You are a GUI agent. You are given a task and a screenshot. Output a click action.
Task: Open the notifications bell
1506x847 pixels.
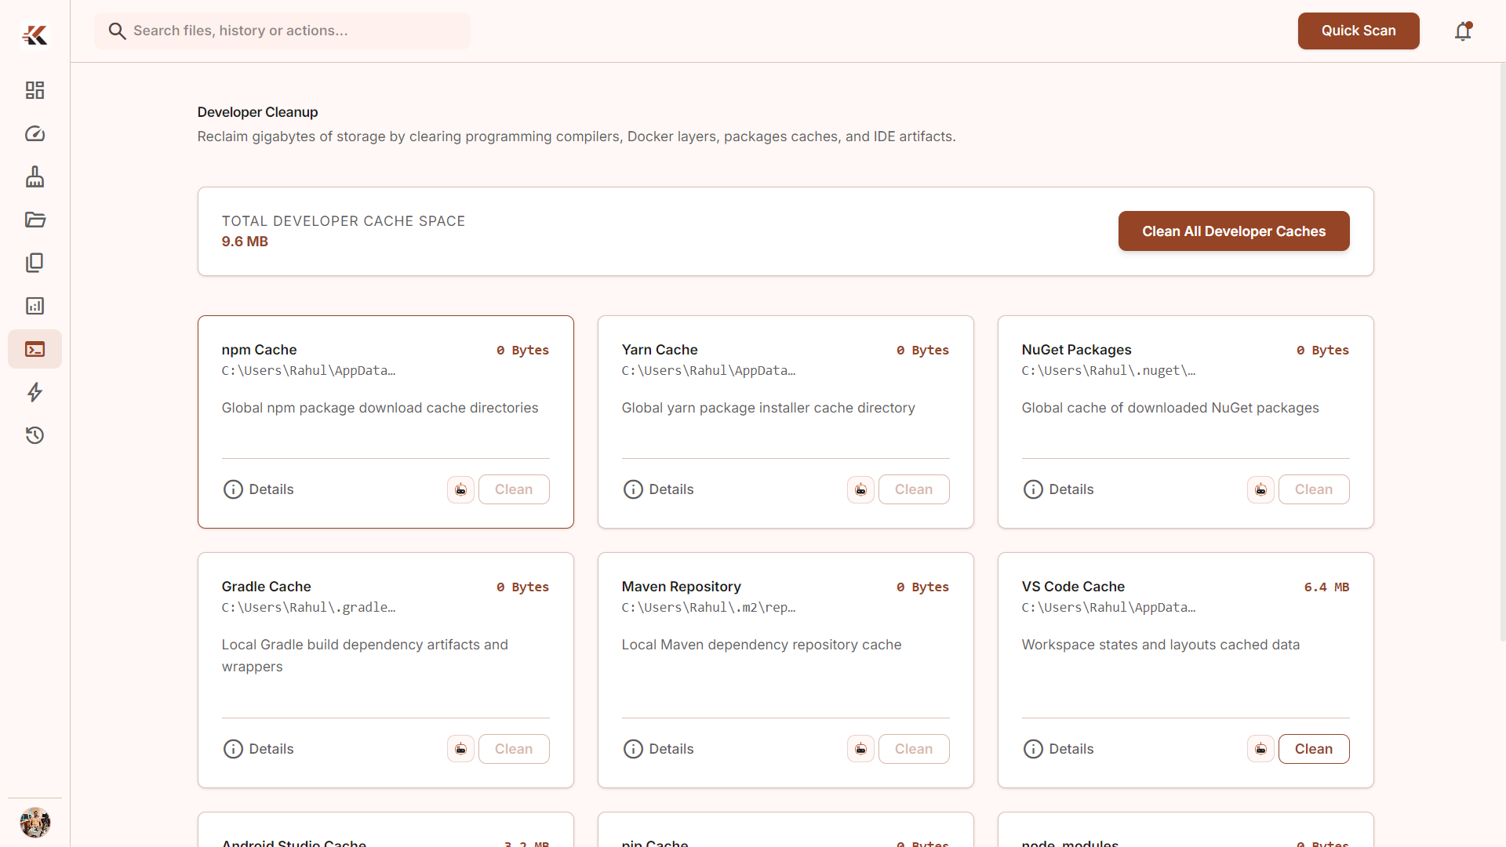click(1463, 31)
